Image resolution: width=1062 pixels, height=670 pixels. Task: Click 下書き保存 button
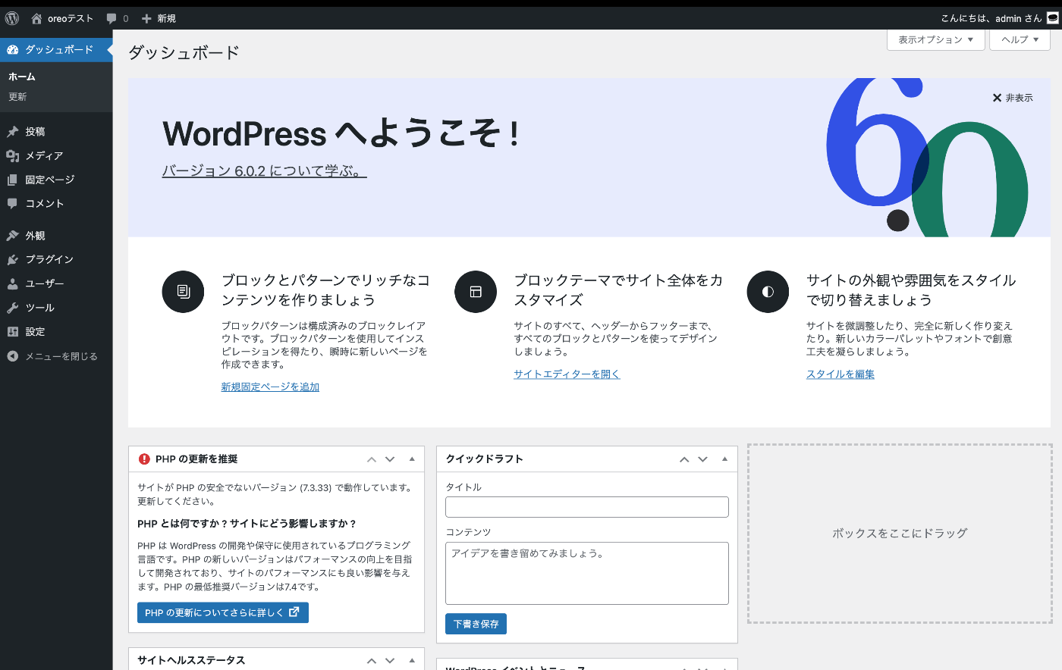tap(476, 624)
